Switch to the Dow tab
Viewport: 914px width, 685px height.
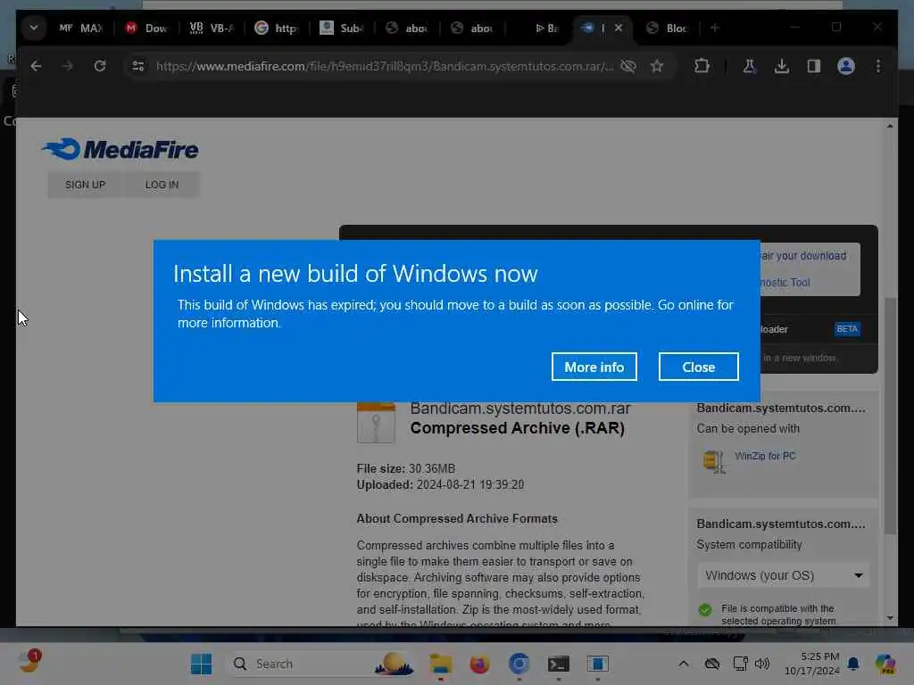point(147,28)
